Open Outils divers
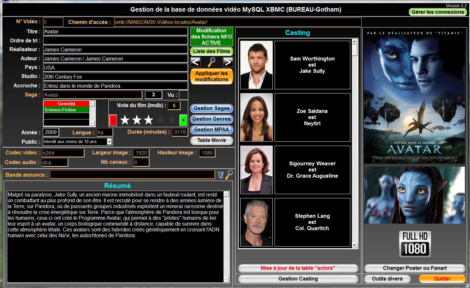The image size is (470, 288). 387,279
